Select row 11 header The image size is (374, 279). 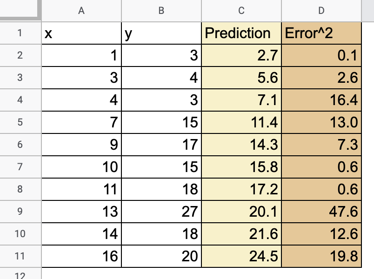coord(21,256)
